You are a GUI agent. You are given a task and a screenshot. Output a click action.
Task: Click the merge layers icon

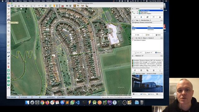[147, 17]
